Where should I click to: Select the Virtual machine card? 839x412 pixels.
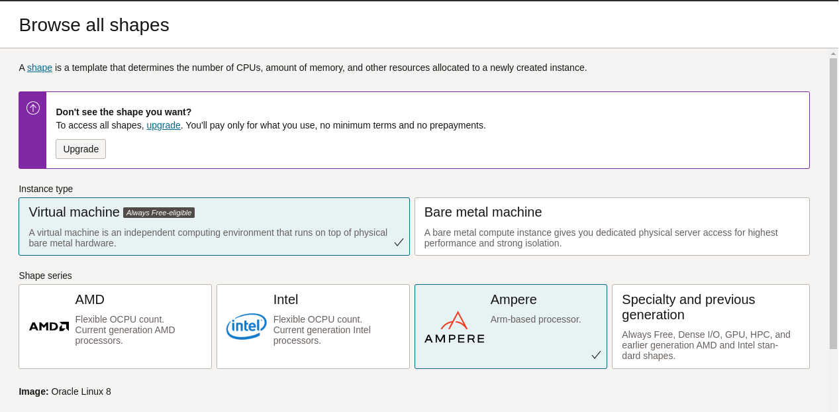214,226
